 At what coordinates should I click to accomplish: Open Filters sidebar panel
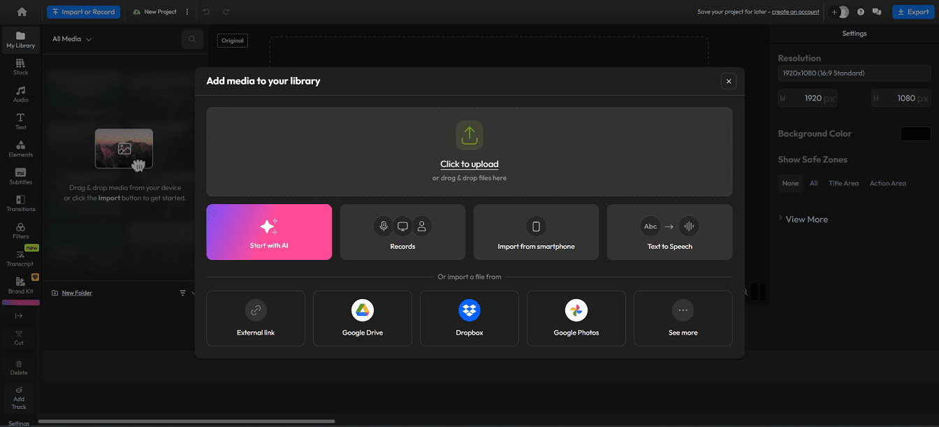click(x=20, y=231)
